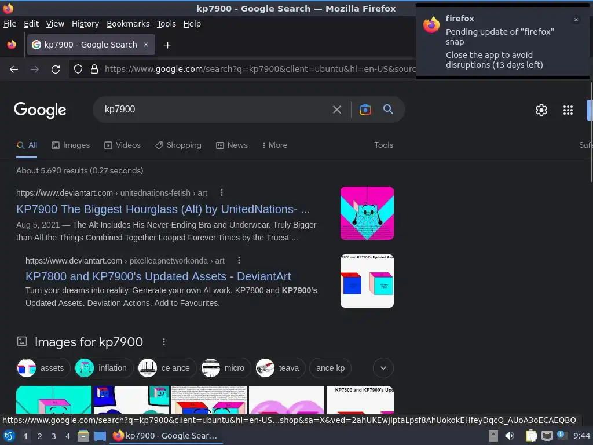Switch to the Images search tab

[x=71, y=145]
